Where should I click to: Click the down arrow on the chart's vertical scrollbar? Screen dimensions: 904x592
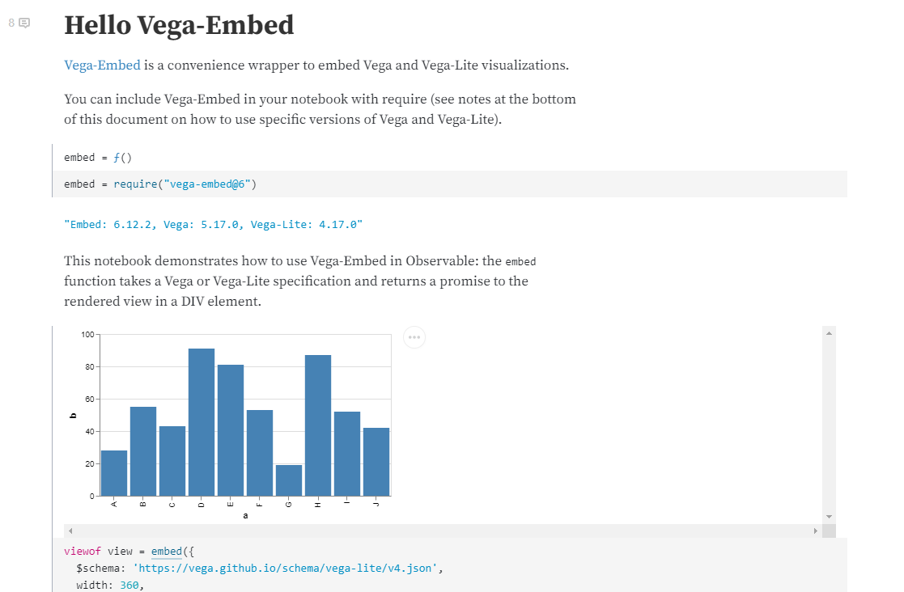point(828,516)
